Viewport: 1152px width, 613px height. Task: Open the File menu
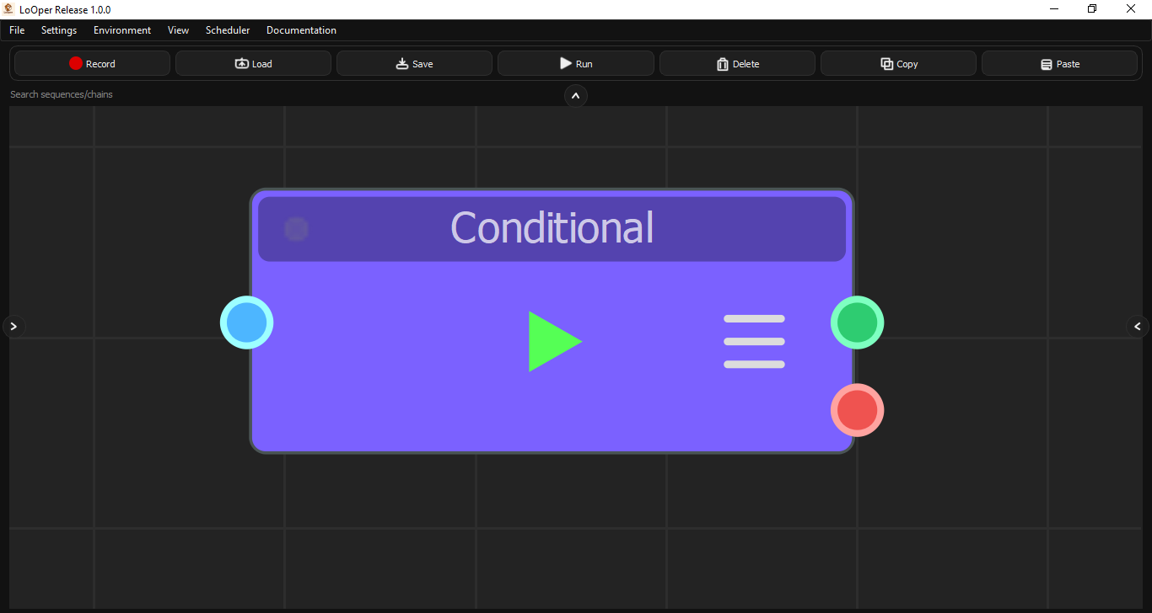click(17, 29)
